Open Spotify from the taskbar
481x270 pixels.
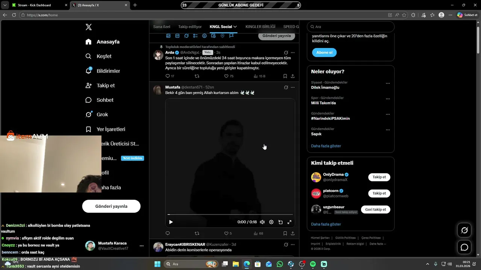coord(313,264)
